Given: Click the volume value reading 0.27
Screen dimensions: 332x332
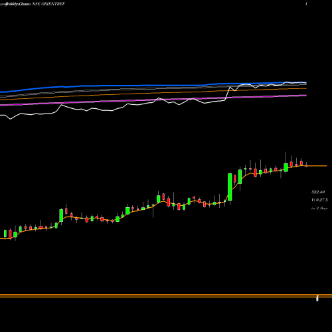Looking at the screenshot, I should click(320, 200).
